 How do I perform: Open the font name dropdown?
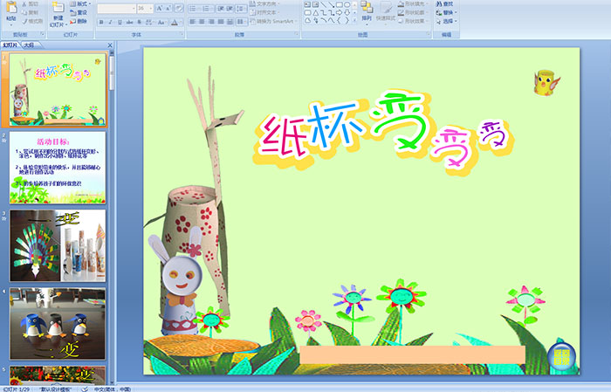point(134,8)
